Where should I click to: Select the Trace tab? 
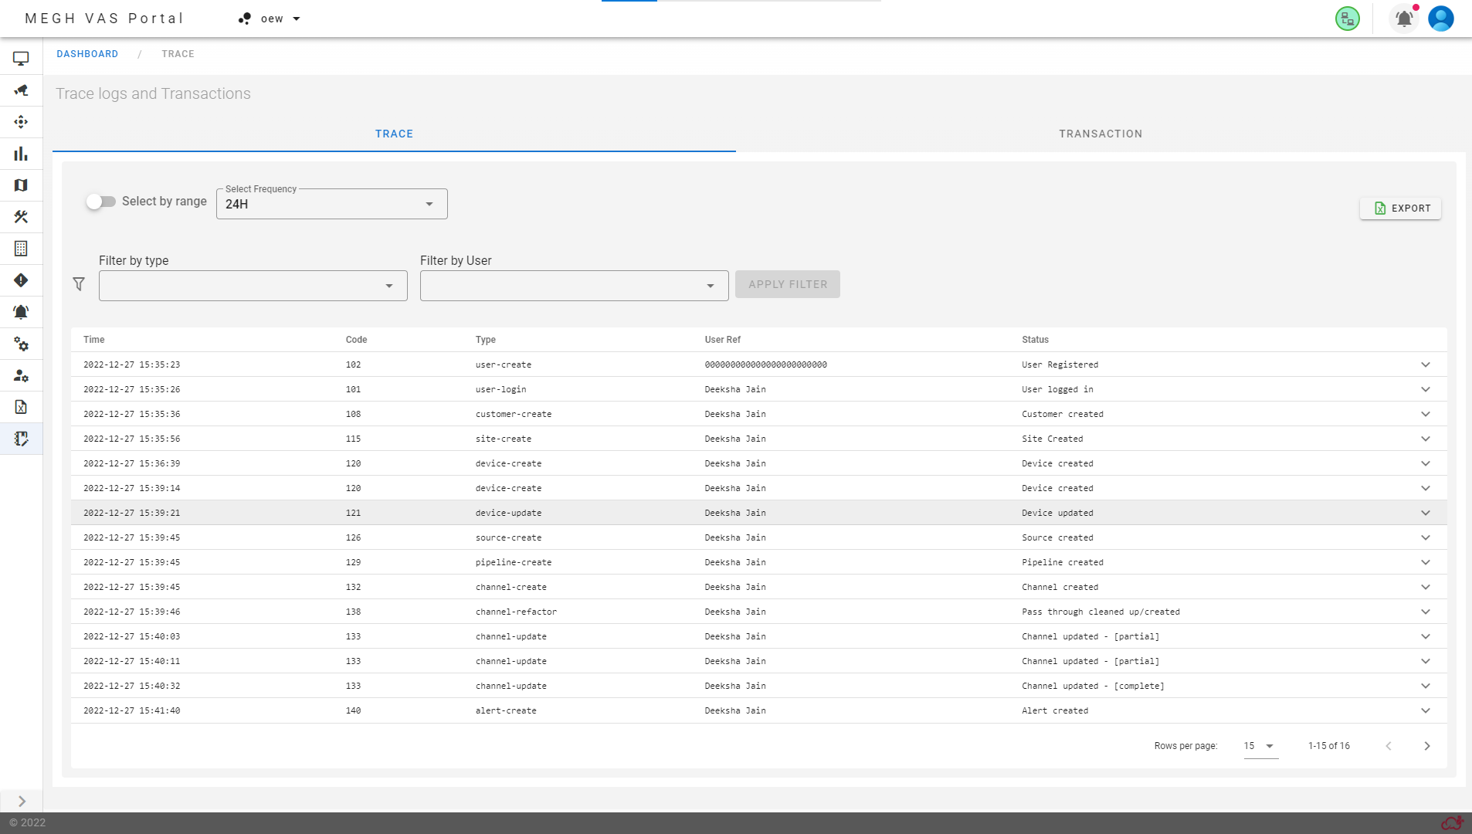pos(394,134)
